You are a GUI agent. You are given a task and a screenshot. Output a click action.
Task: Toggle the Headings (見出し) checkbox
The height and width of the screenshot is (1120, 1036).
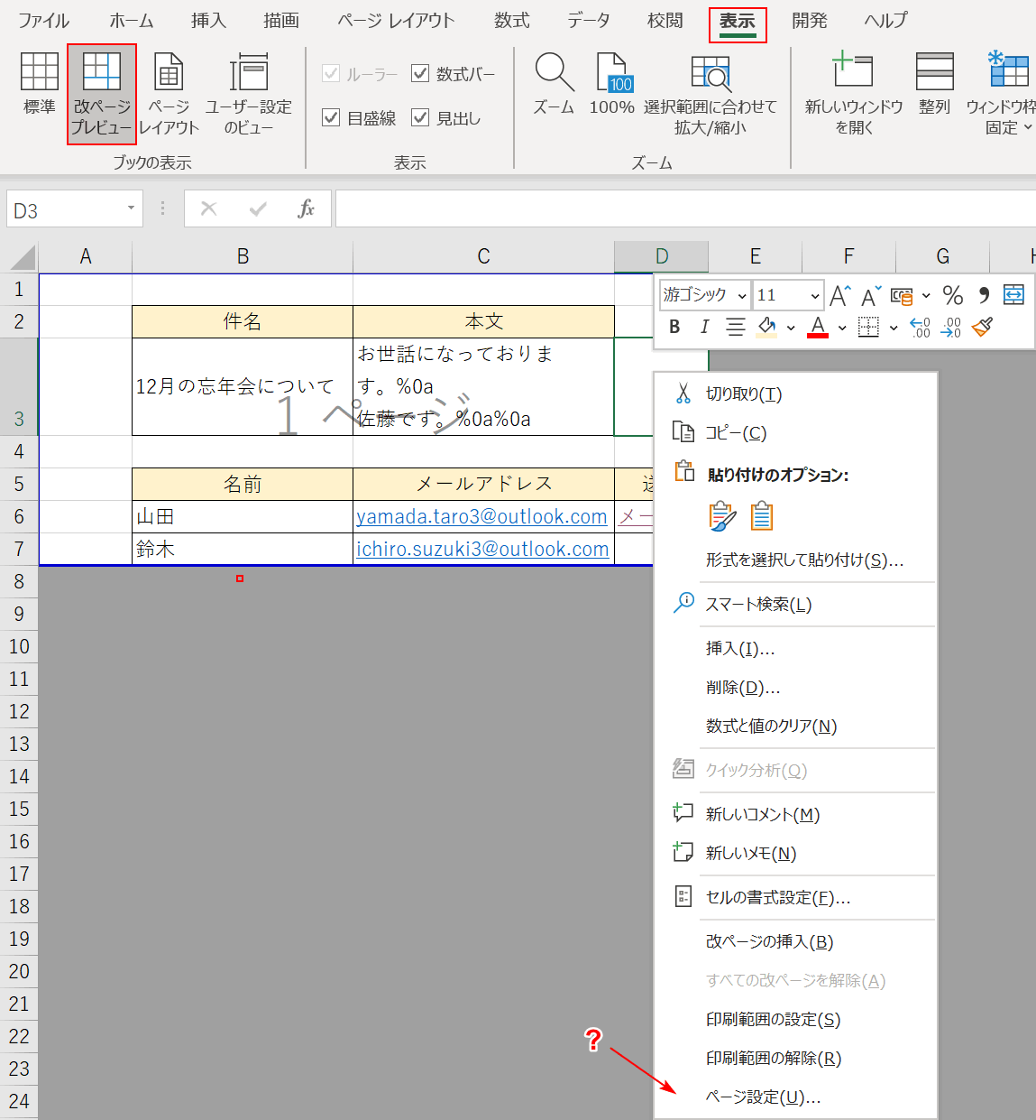(420, 117)
